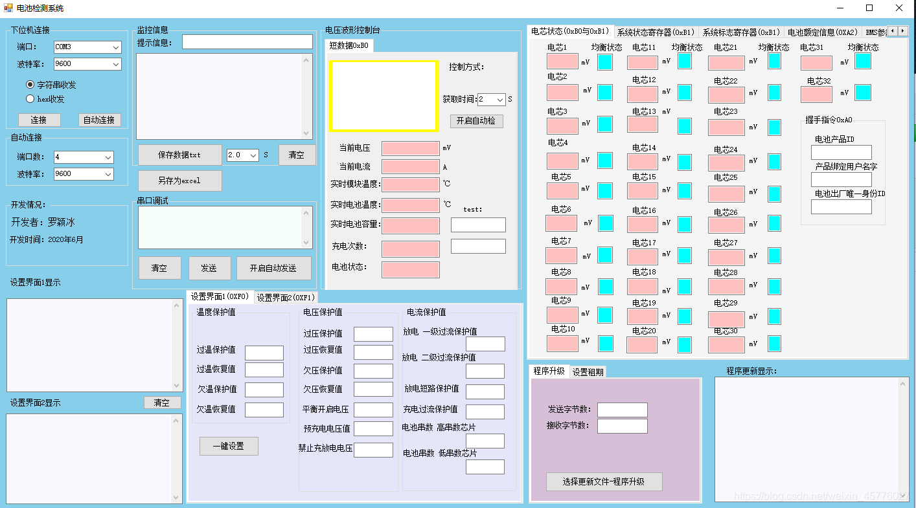Click the 自动连接 button
Image resolution: width=916 pixels, height=508 pixels.
[x=100, y=120]
